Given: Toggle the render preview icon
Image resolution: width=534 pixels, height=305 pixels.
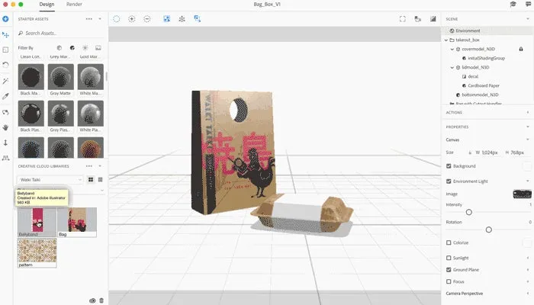Looking at the screenshot, I should 433,19.
